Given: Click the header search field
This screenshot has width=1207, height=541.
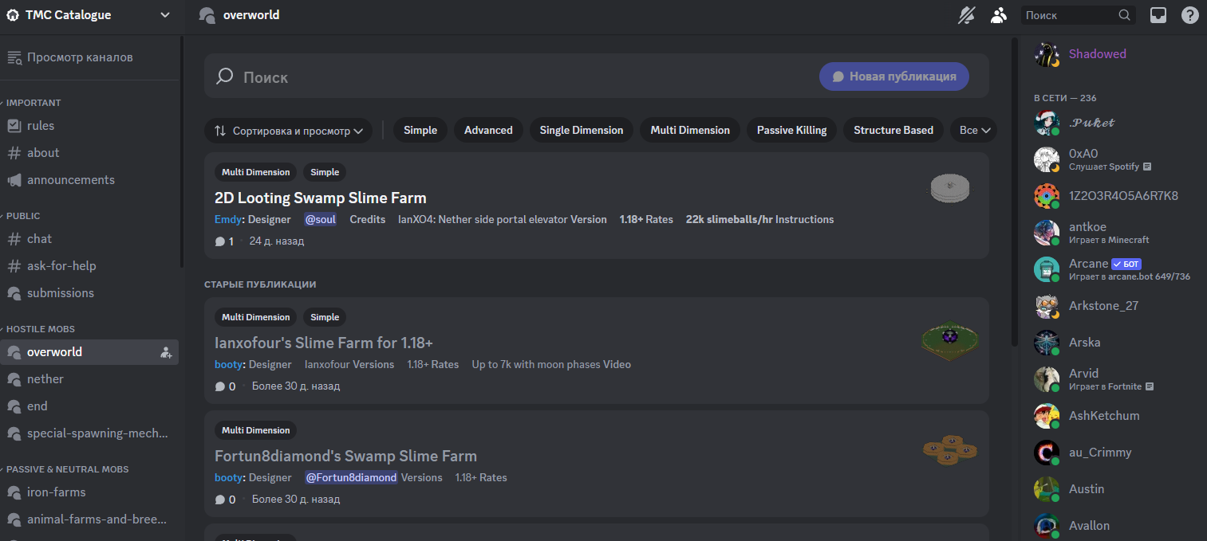Looking at the screenshot, I should coord(1078,15).
